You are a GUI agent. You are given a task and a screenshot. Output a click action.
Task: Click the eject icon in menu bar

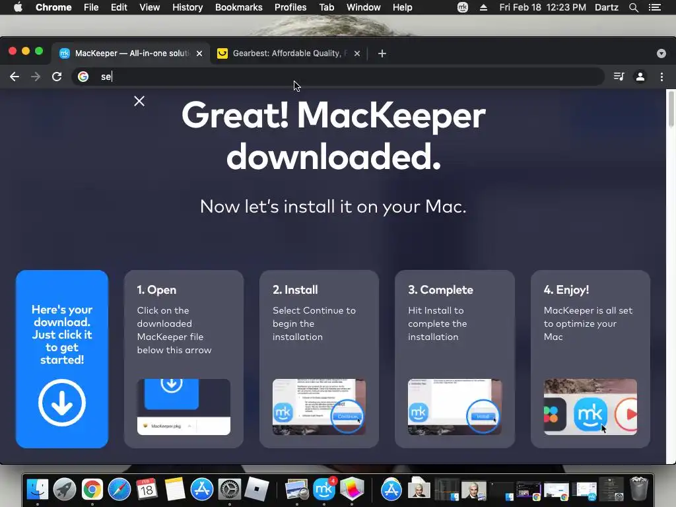(x=483, y=7)
